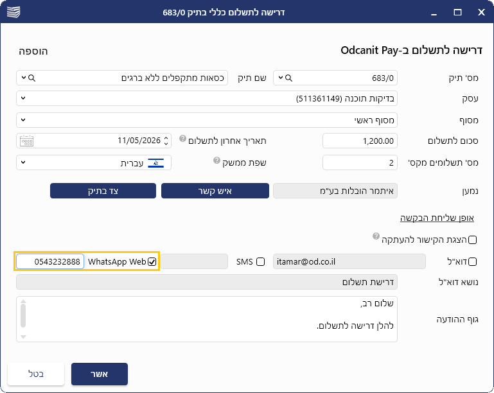Click help icon next to שפת ממשק
This screenshot has width=494, height=393.
[216, 161]
